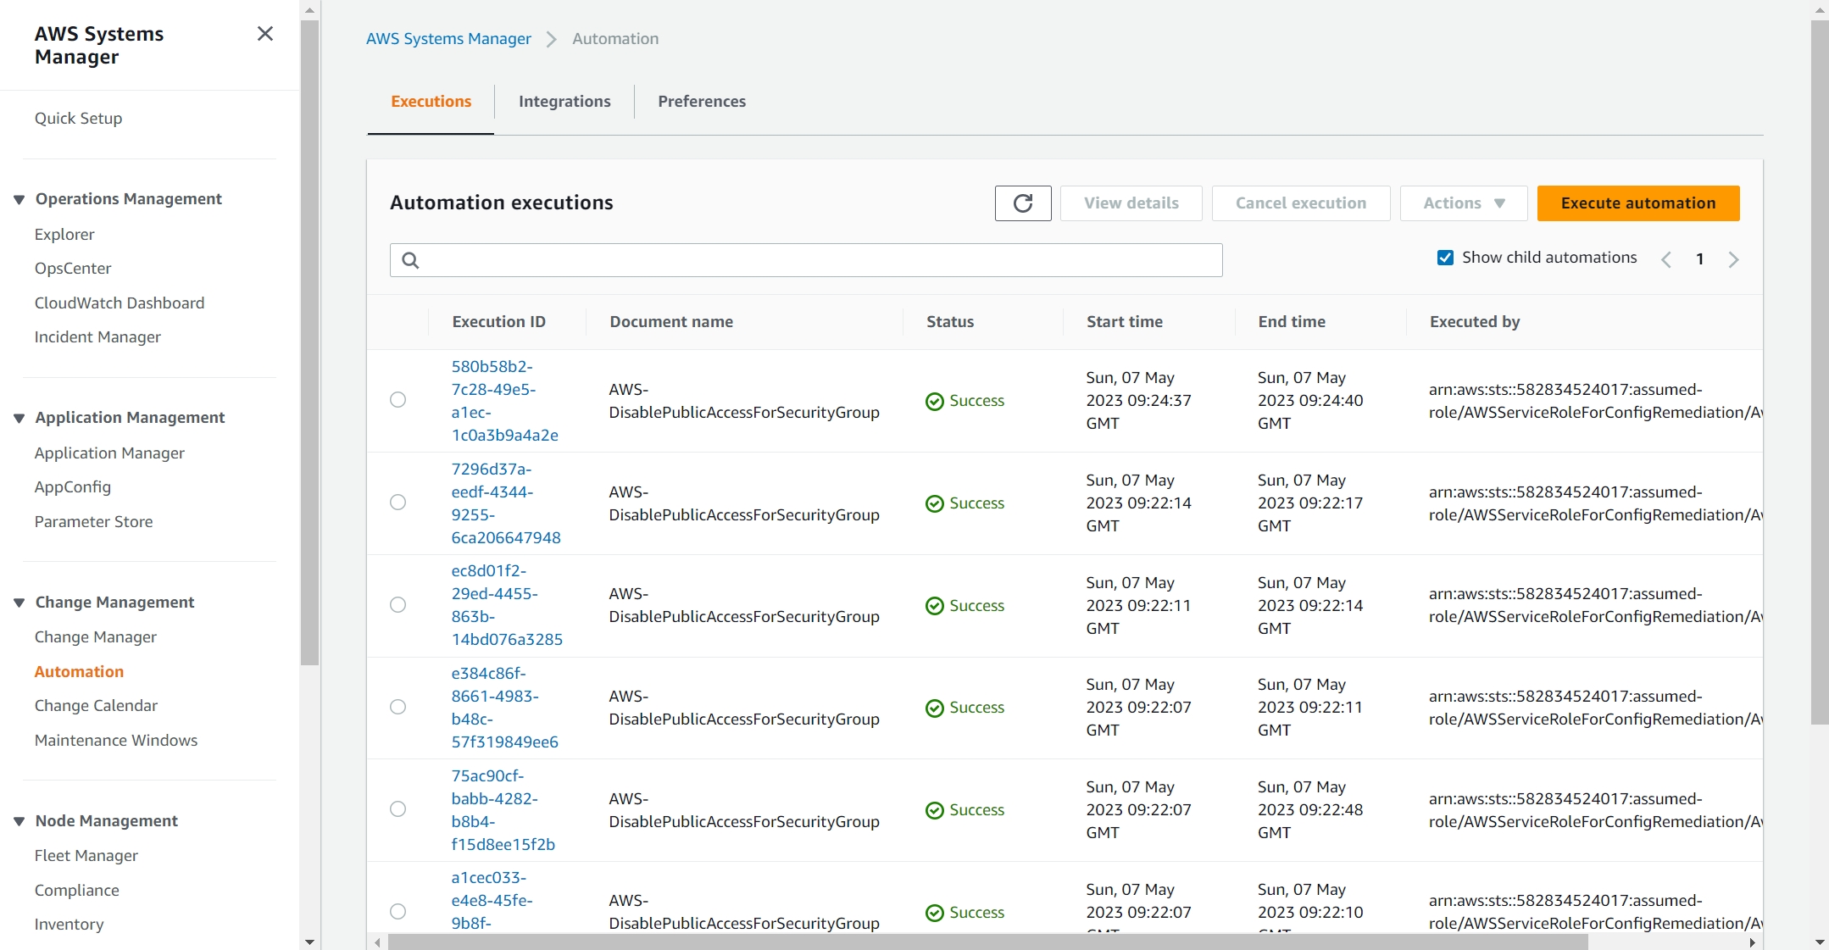1829x950 pixels.
Task: Switch to the Integrations tab
Action: point(564,102)
